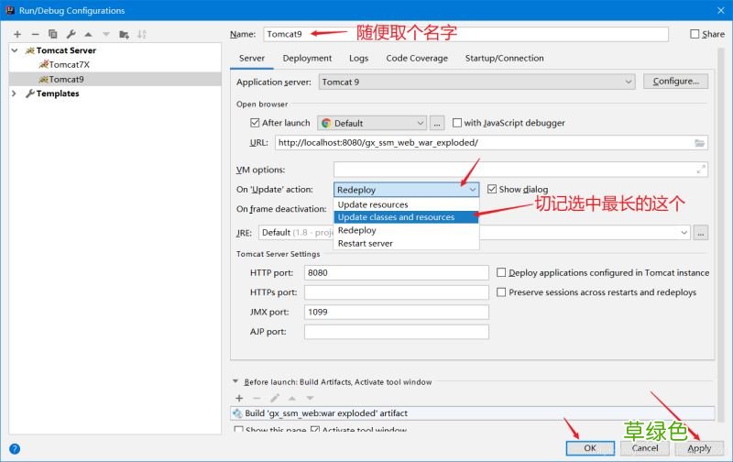Choose Update classes and resources option
The width and height of the screenshot is (733, 462).
point(396,217)
